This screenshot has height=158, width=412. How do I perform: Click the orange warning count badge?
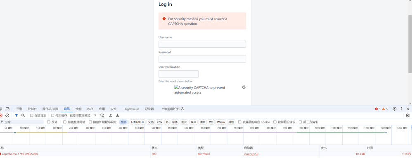[x=385, y=109]
